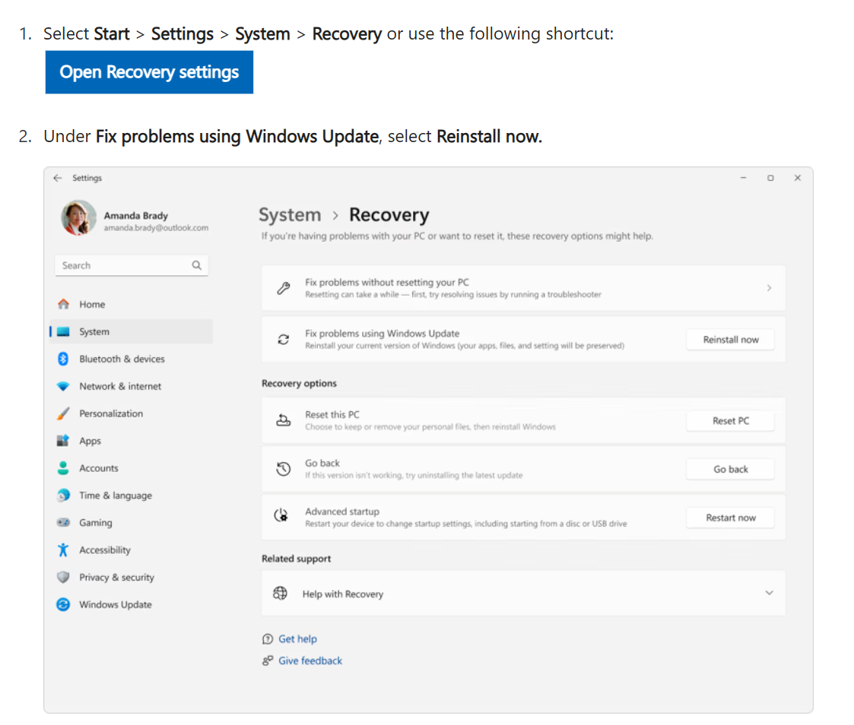
Task: Click the Fix problems using Windows Update refresh icon
Action: pos(283,340)
